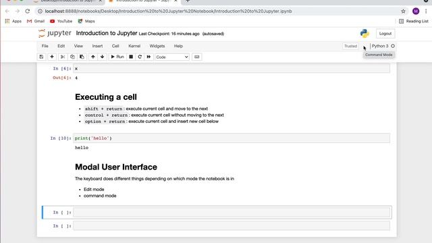The height and width of the screenshot is (243, 432).
Task: Click the Logout button
Action: 385,34
